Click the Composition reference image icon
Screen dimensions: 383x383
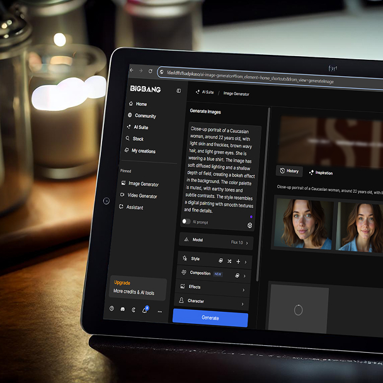pyautogui.click(x=237, y=275)
